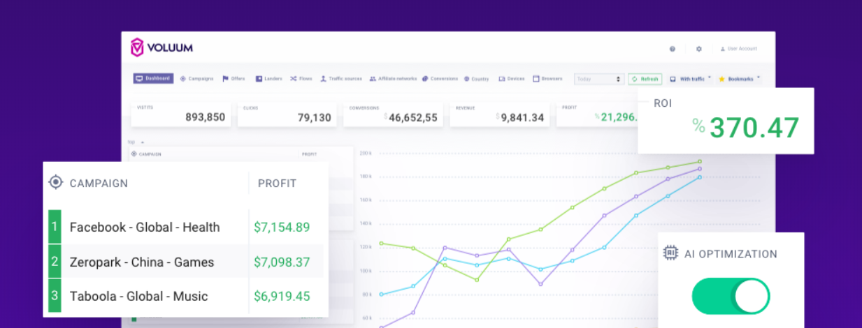Click the PROFIT column header
This screenshot has height=328, width=862.
(277, 184)
